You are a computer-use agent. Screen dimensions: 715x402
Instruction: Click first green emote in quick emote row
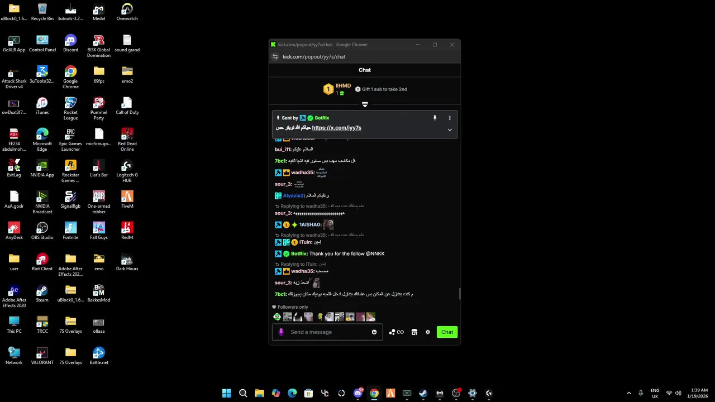(x=277, y=317)
